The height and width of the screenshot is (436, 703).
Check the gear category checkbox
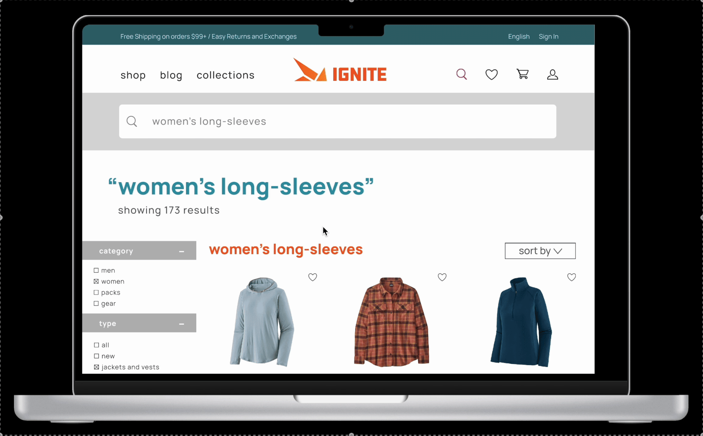[x=96, y=303]
